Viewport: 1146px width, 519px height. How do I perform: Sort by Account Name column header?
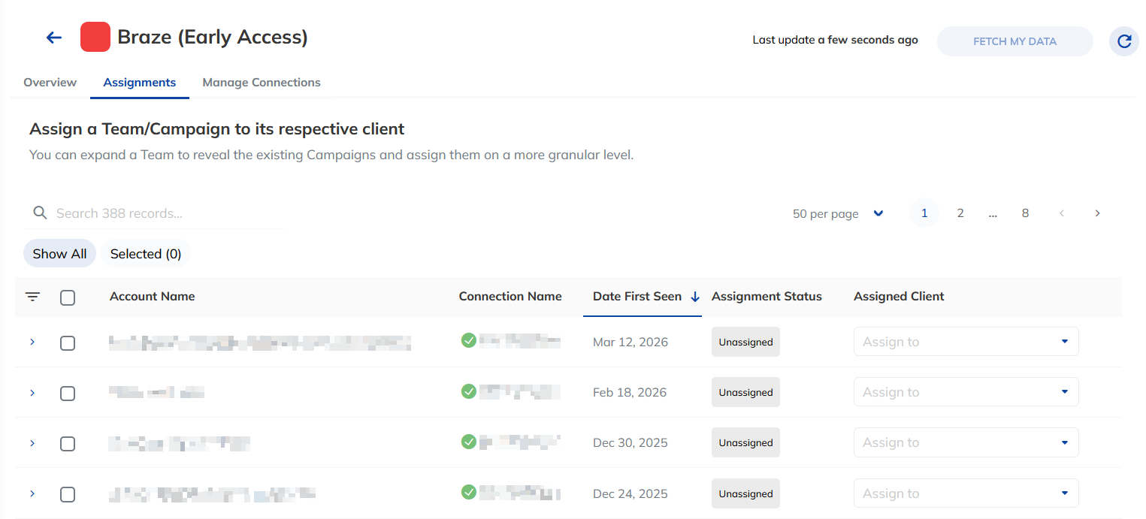(152, 297)
